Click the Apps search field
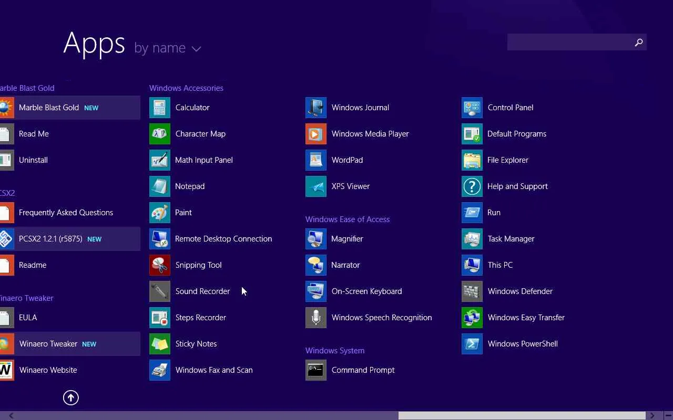Screen dimensions: 673x420 [569, 43]
